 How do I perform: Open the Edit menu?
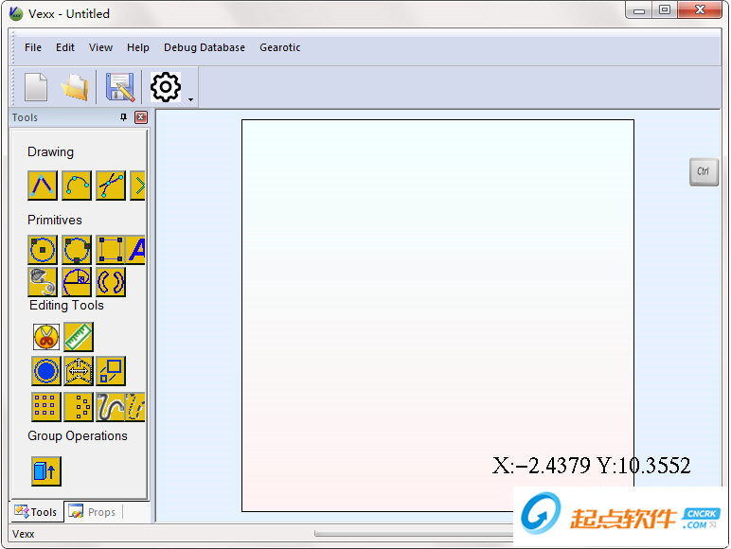point(65,47)
